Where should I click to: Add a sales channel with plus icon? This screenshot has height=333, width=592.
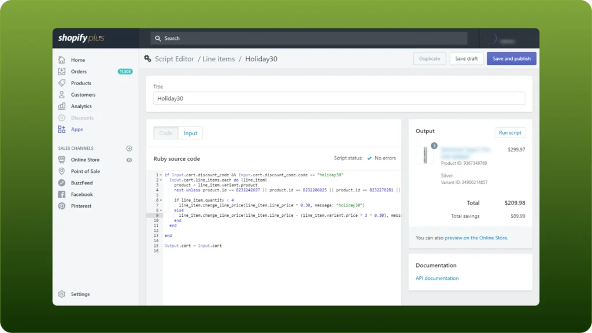point(129,149)
